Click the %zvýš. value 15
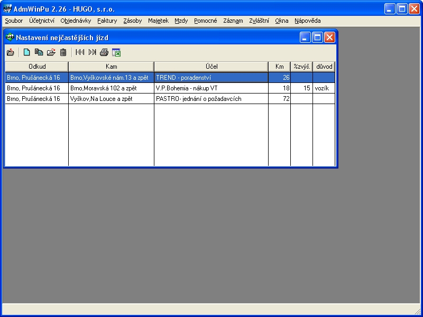The image size is (423, 317). pyautogui.click(x=301, y=88)
